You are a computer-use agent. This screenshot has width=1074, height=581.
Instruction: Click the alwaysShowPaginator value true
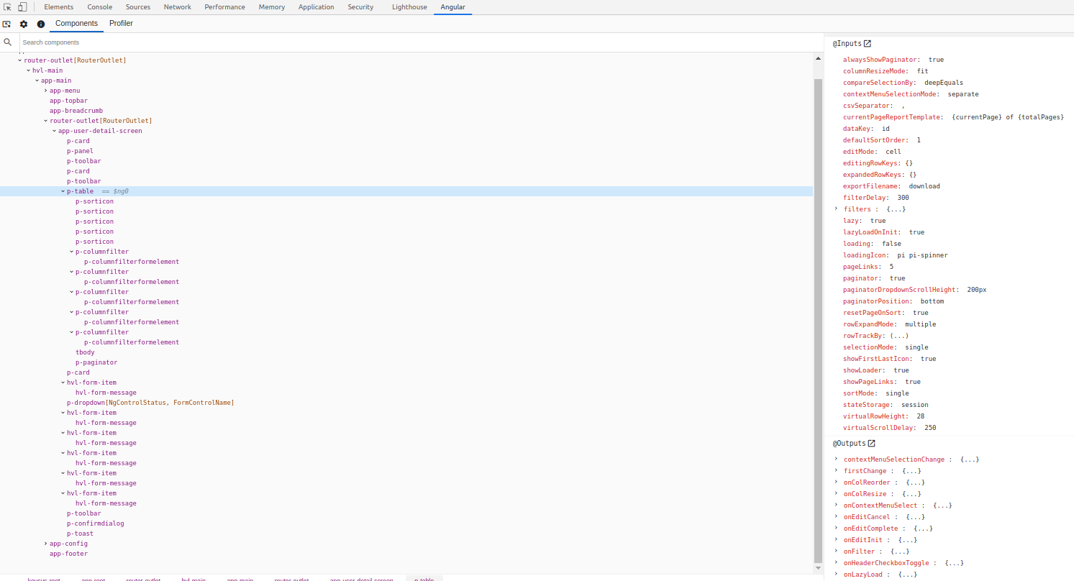pos(936,60)
